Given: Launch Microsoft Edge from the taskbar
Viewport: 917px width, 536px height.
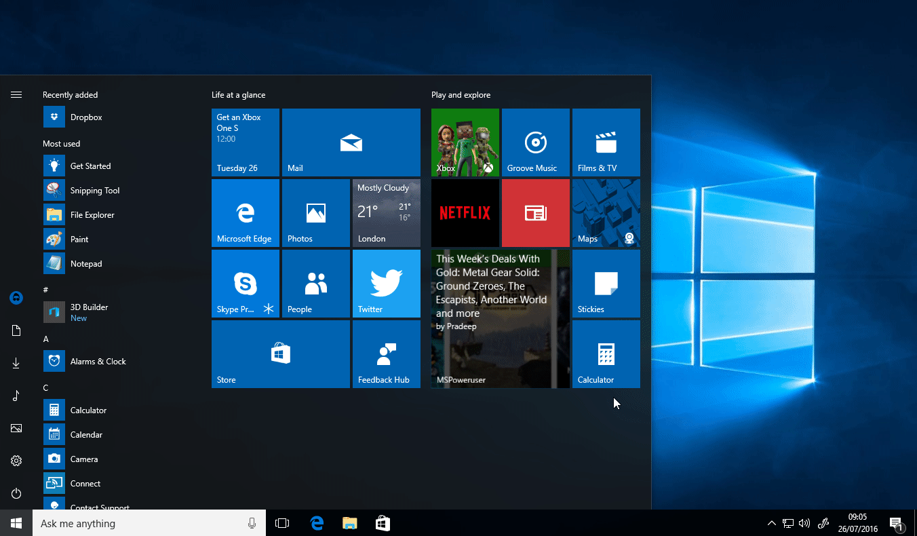Looking at the screenshot, I should pos(316,523).
